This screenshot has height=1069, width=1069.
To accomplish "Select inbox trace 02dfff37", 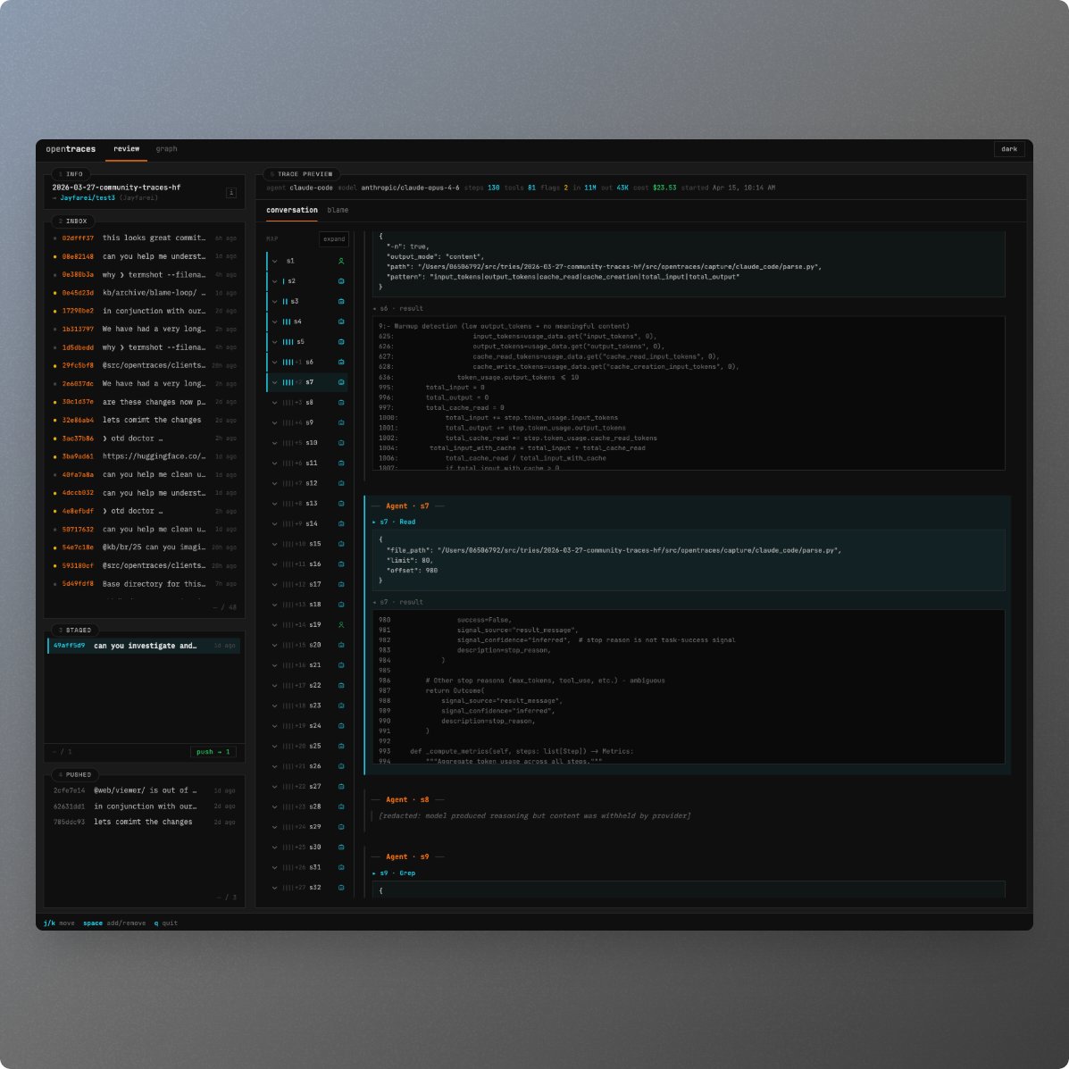I will [145, 238].
